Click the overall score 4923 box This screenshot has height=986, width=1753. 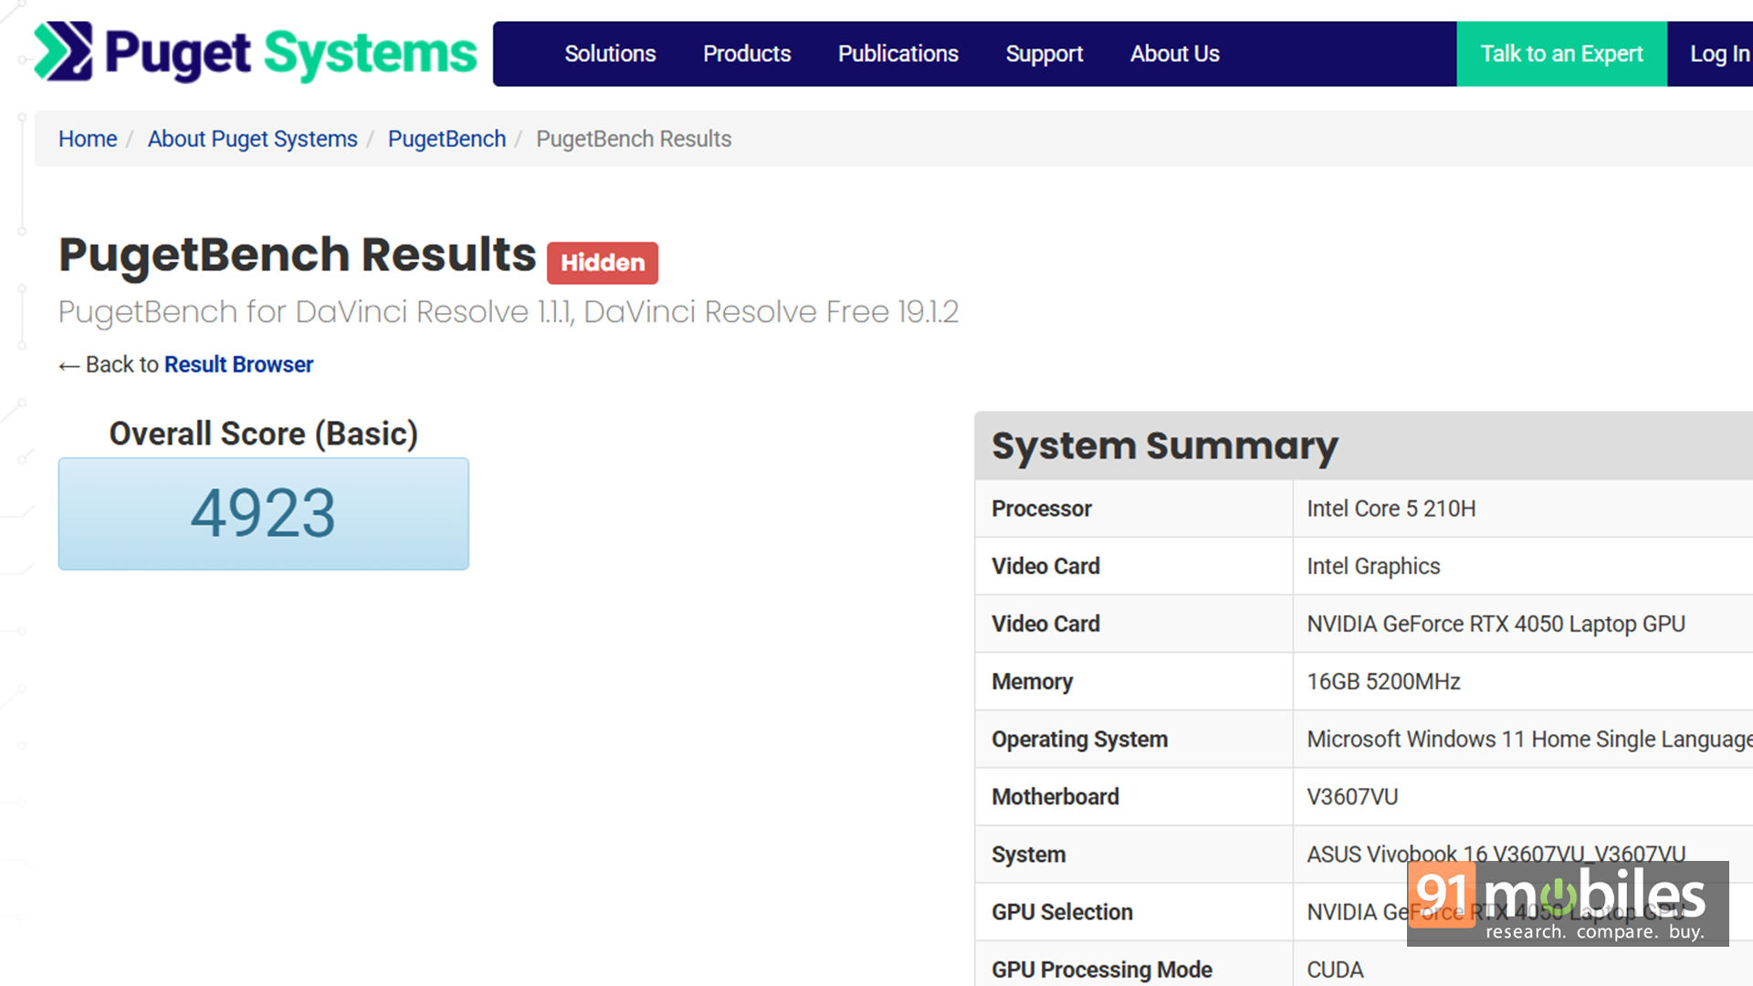pos(264,514)
